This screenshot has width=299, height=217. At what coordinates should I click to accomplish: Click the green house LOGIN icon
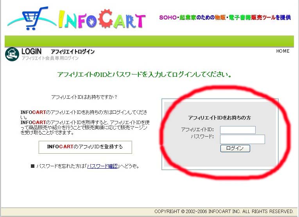coord(12,54)
